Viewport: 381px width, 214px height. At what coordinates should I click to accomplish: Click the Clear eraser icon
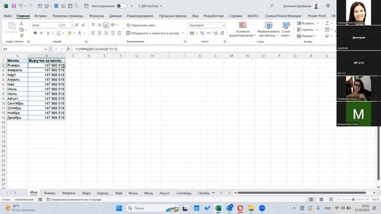327,36
